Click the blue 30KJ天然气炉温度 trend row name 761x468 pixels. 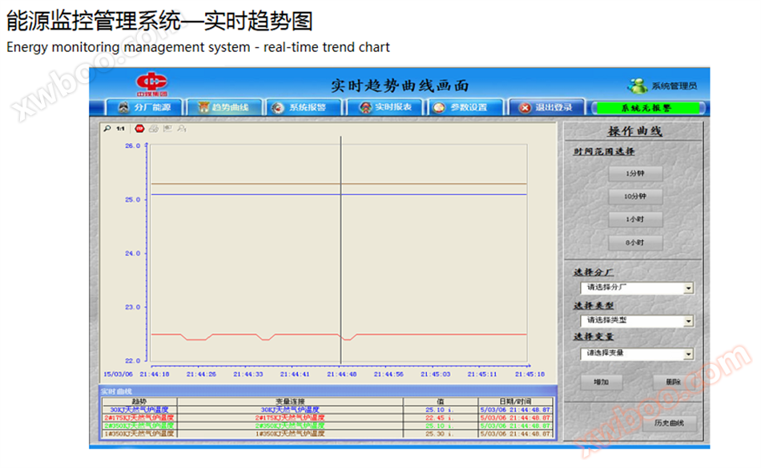139,410
